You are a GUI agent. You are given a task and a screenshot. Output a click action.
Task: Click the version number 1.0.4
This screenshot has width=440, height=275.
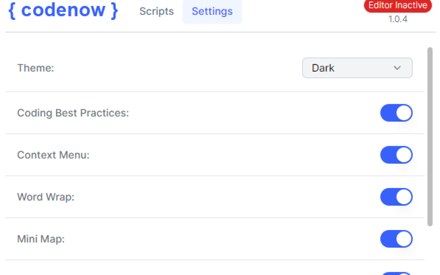pyautogui.click(x=398, y=19)
